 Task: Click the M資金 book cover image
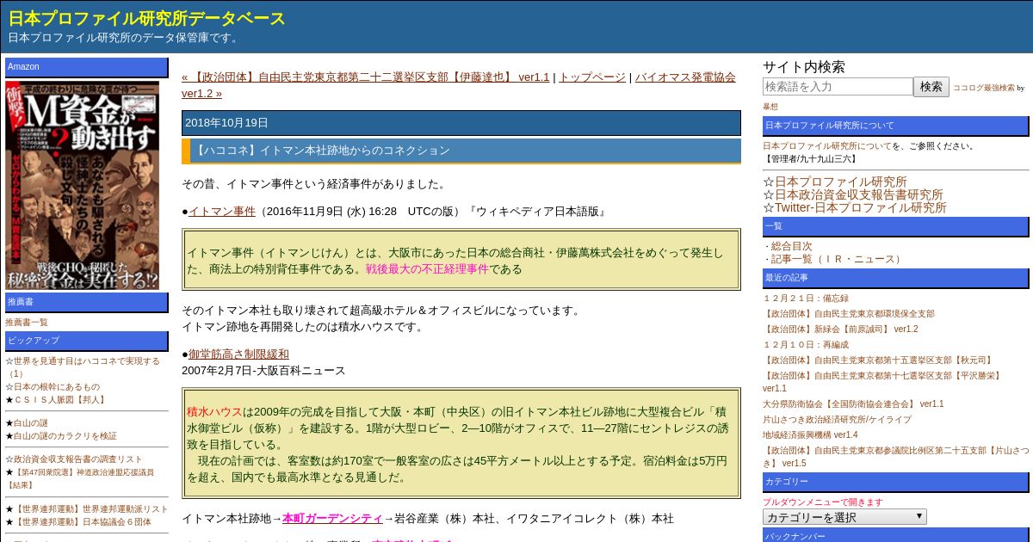pyautogui.click(x=83, y=185)
